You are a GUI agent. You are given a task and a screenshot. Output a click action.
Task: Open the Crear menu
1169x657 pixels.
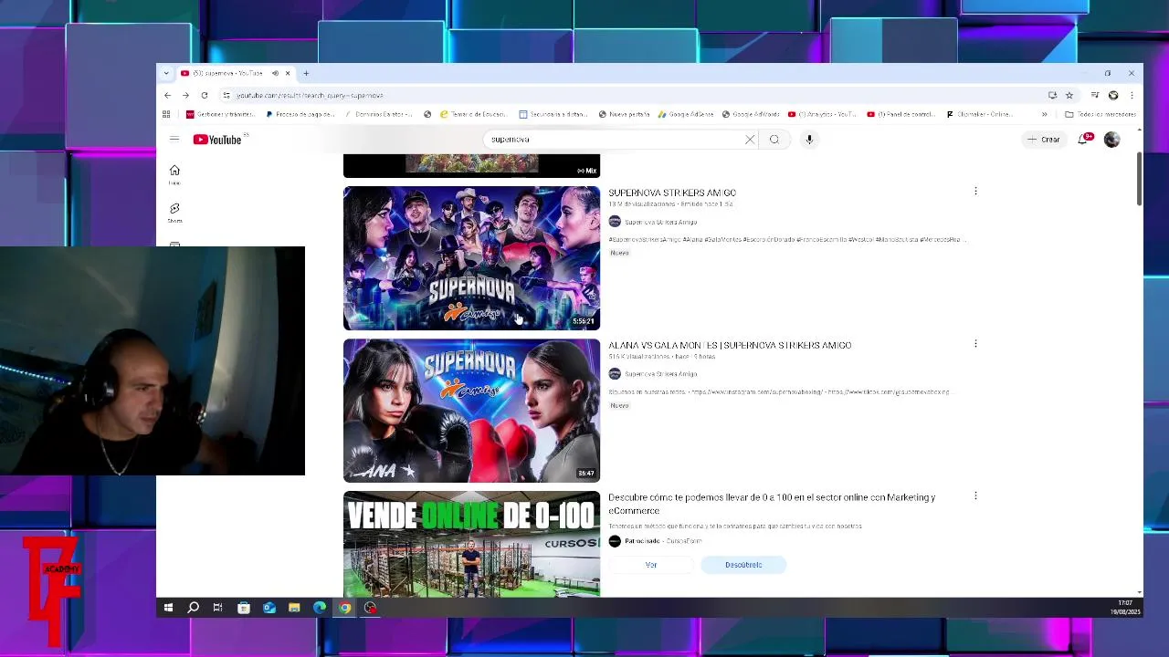(x=1043, y=140)
